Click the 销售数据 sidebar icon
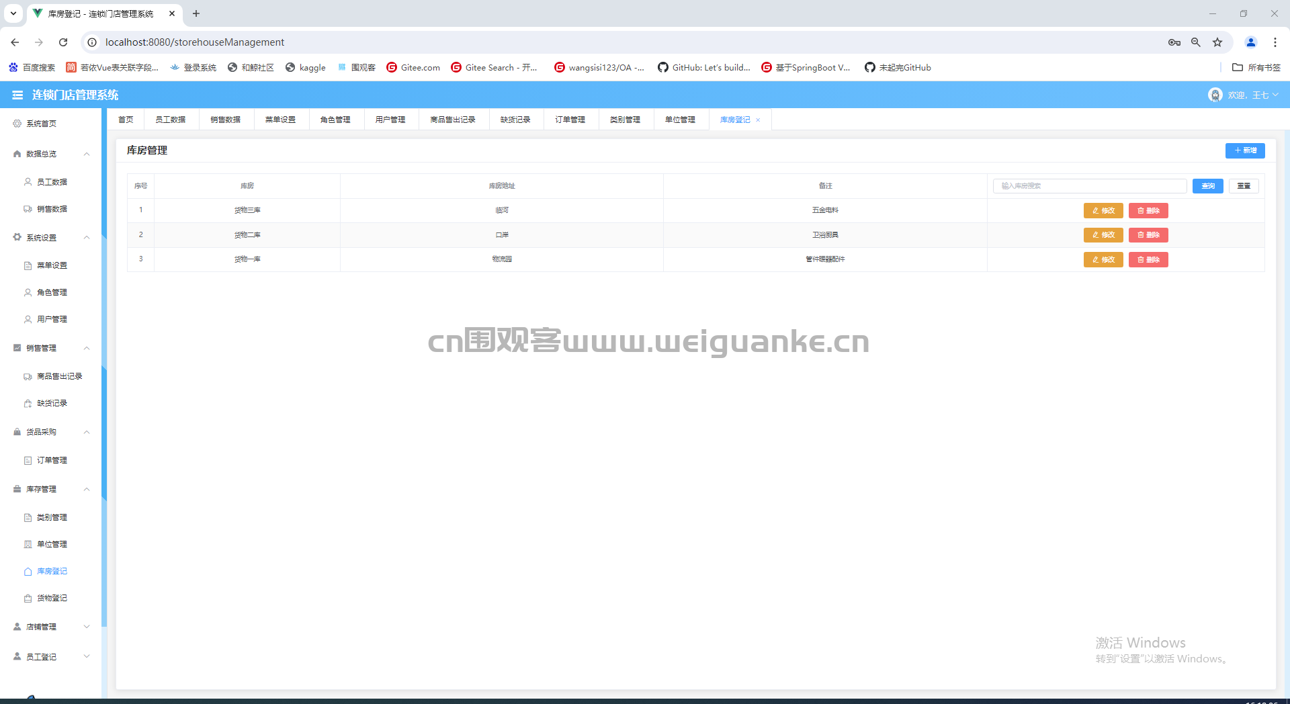 28,209
